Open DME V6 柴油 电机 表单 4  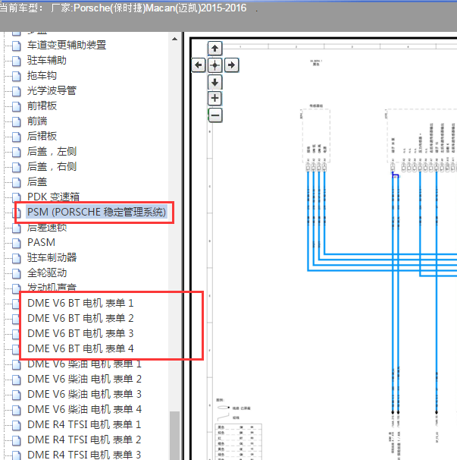(85, 409)
